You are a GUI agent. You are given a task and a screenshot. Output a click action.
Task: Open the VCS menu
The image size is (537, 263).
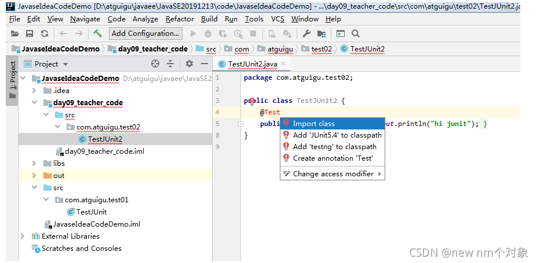coord(277,19)
